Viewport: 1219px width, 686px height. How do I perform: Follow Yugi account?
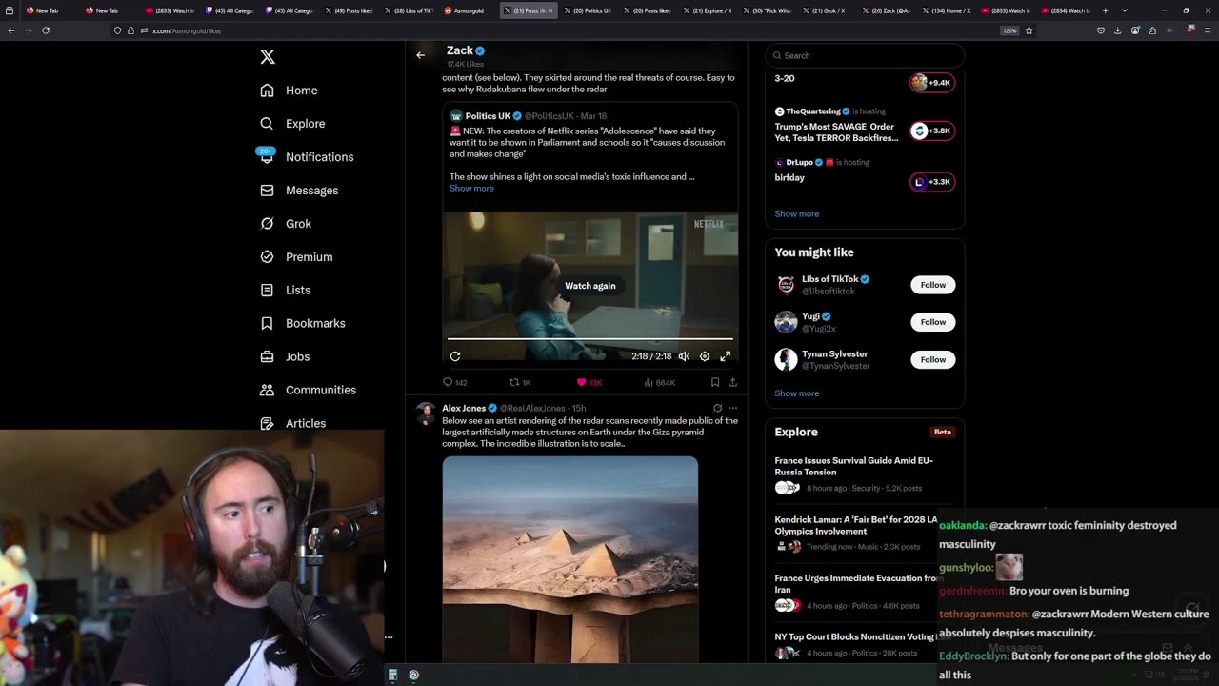(x=933, y=322)
